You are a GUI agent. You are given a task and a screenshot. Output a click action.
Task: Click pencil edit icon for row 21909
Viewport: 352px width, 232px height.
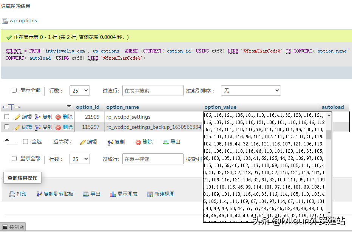17,117
